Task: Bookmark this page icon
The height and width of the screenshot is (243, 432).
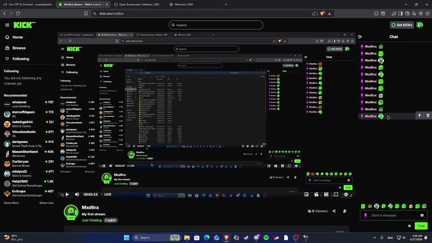Action: point(86,13)
